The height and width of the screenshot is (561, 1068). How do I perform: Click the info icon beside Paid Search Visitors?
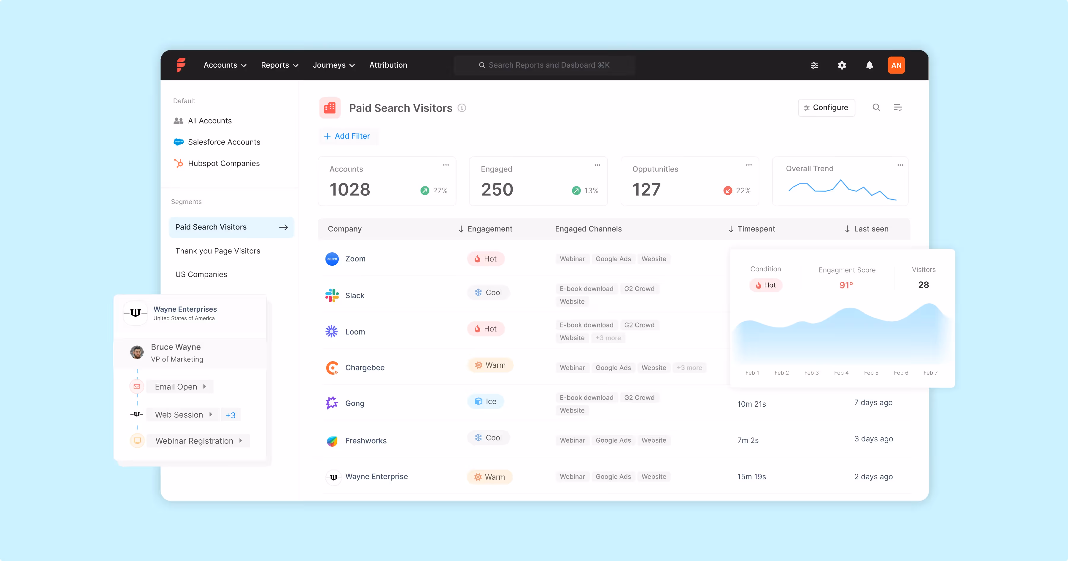(x=461, y=108)
